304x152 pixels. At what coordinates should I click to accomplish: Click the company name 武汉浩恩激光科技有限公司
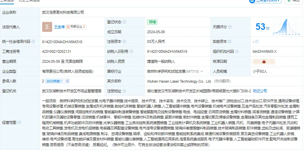point(63,12)
